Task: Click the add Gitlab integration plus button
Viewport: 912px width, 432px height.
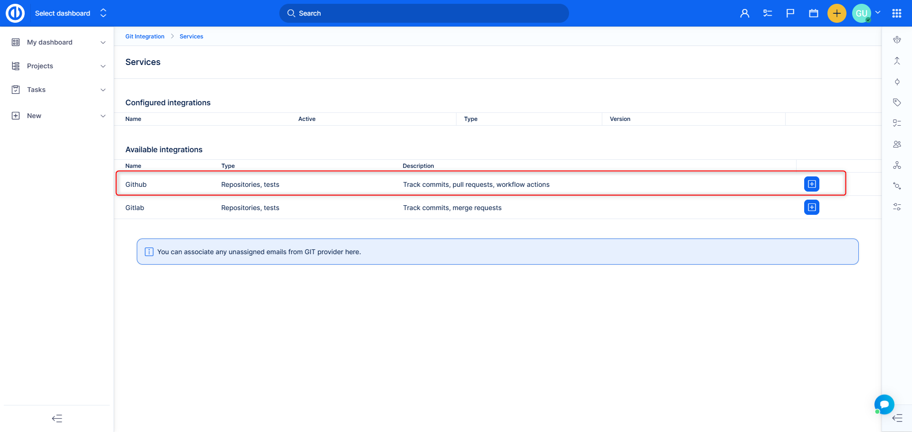Action: point(811,207)
